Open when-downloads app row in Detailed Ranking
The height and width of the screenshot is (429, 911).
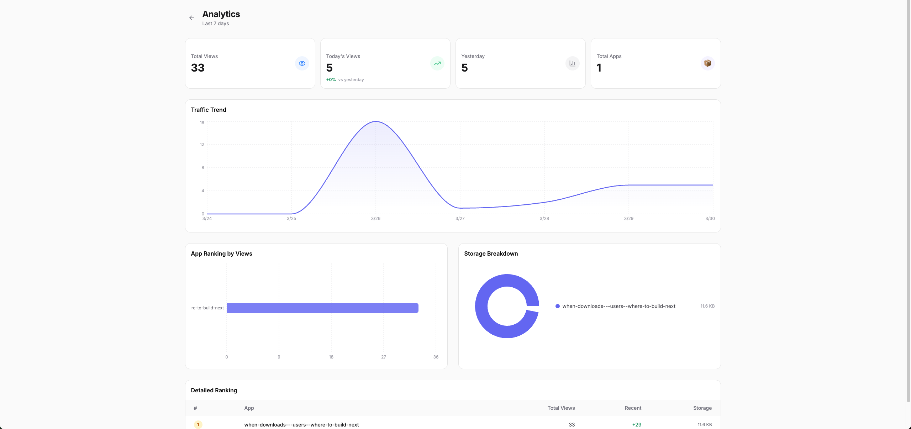point(301,424)
